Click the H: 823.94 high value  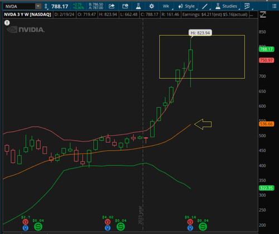108,15
